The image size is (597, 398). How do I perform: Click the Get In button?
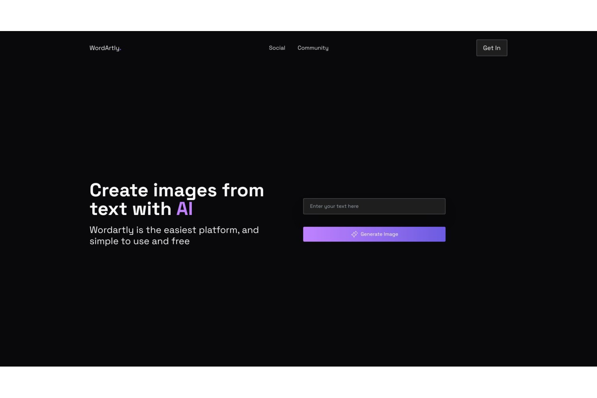point(492,48)
